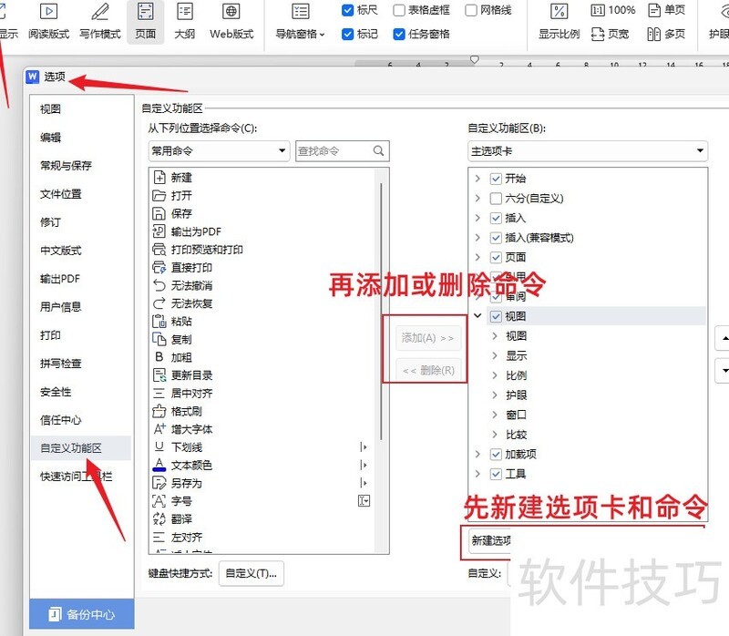Select the 页面 page view icon
The height and width of the screenshot is (636, 729).
146,21
